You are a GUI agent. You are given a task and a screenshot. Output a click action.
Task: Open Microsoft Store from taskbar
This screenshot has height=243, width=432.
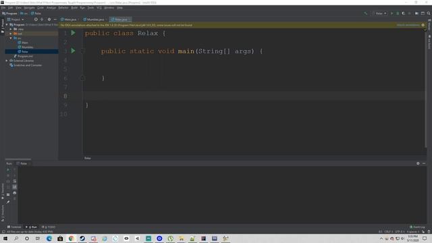(x=60, y=238)
